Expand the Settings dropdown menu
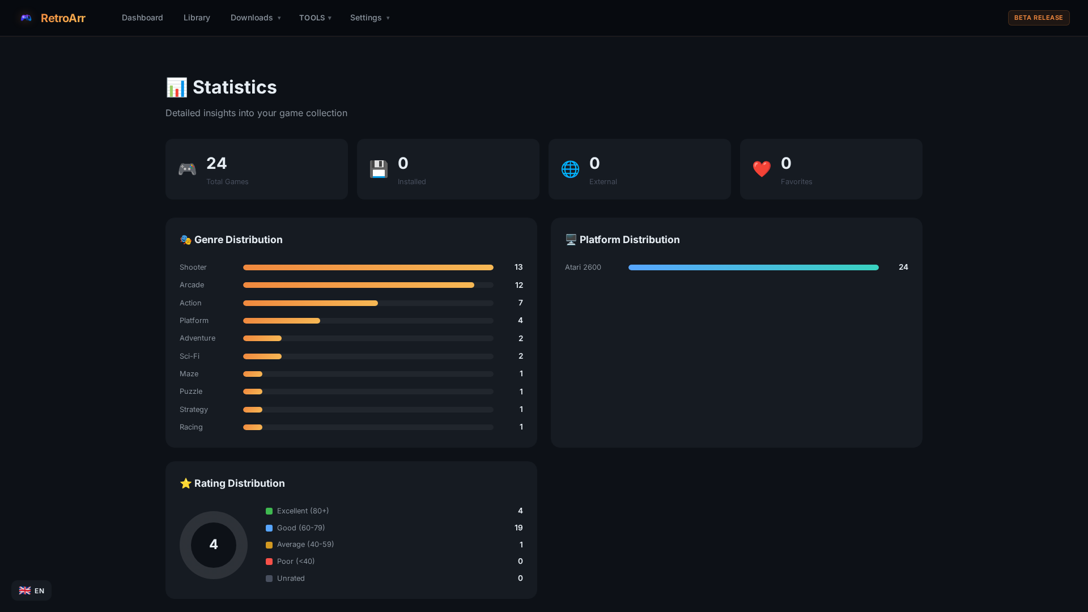This screenshot has width=1088, height=612. (369, 18)
